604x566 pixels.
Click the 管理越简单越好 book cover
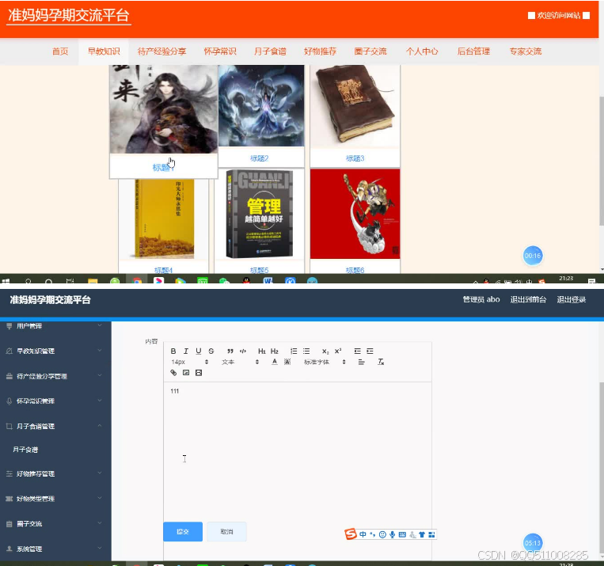259,215
